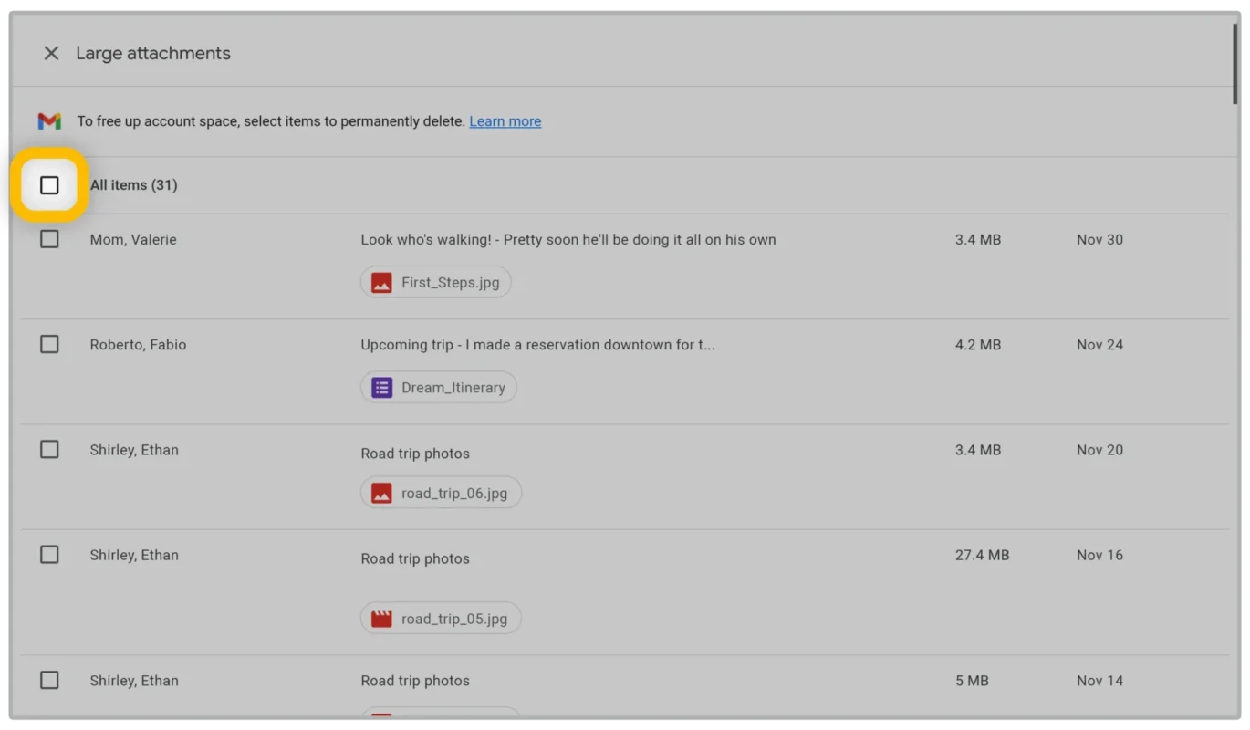Screen dimensions: 1250x730
Task: Select the Nov 20 Shirley, Ethan checkbox
Action: click(49, 449)
